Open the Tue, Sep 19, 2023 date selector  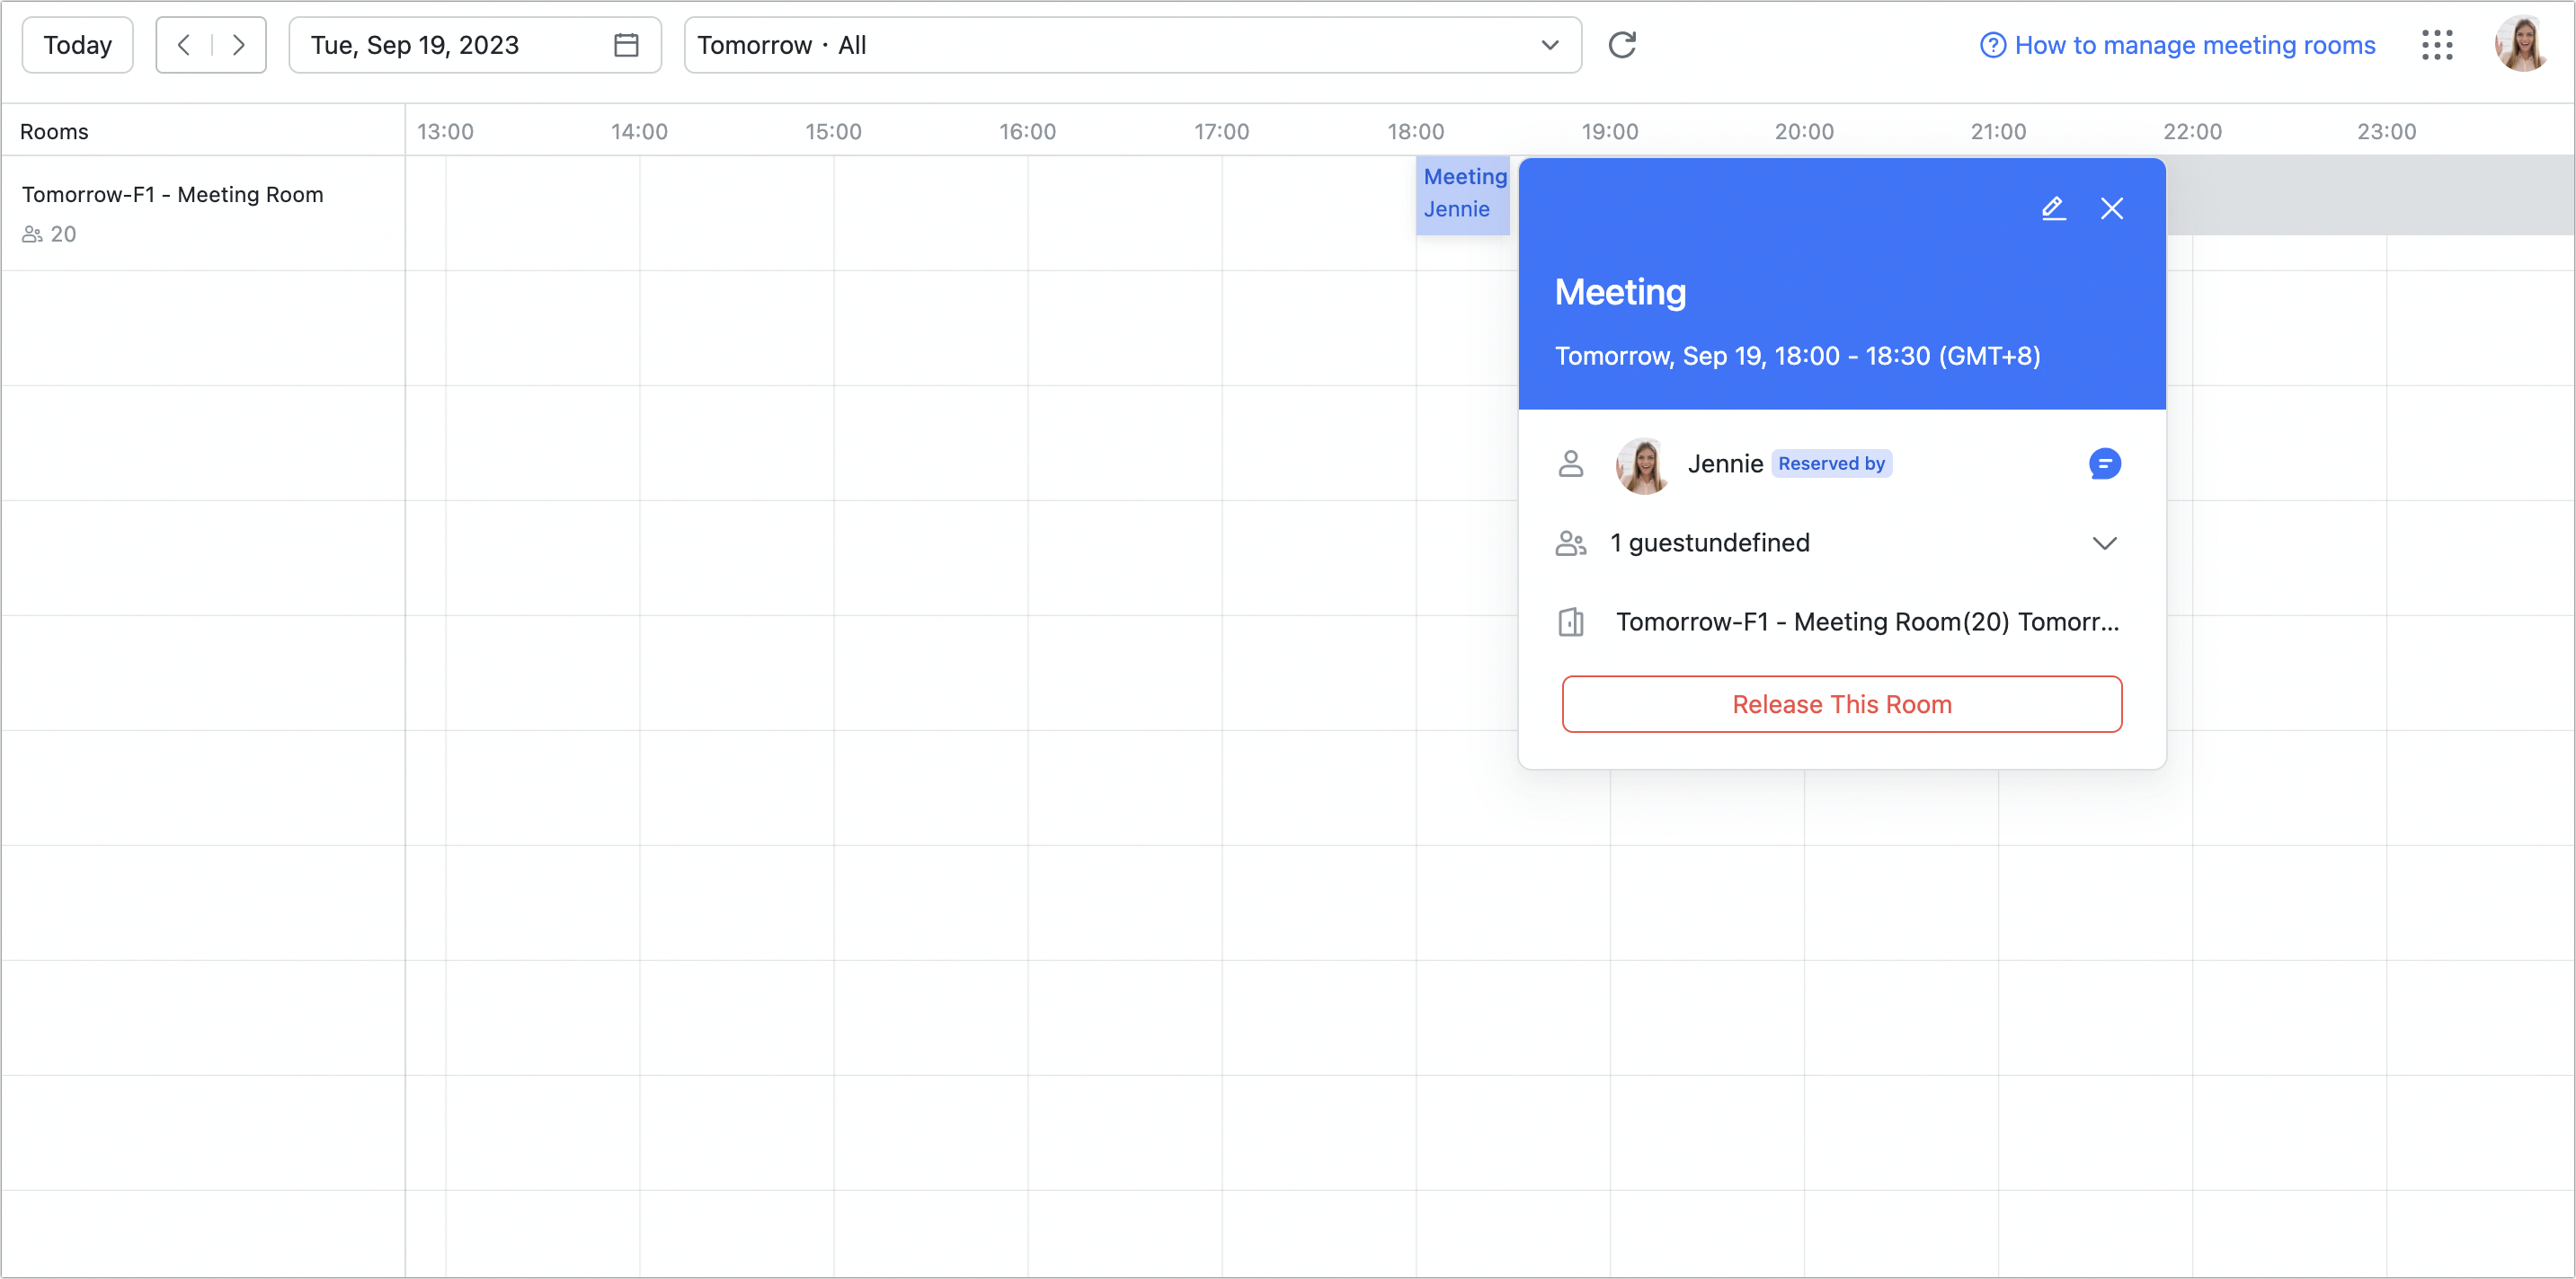click(x=414, y=45)
